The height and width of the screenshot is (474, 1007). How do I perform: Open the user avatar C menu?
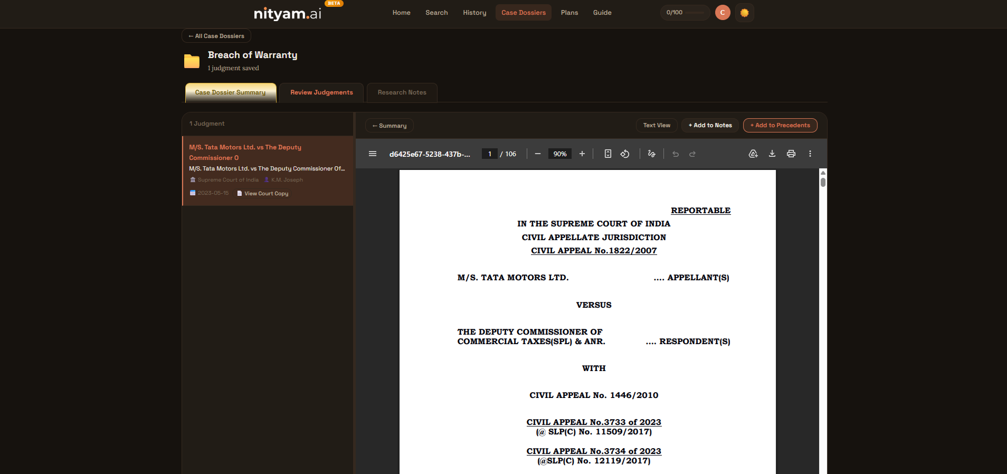723,13
